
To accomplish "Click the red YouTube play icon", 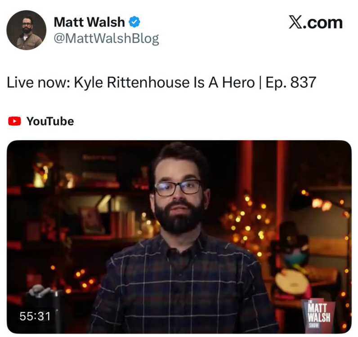I will tap(14, 121).
